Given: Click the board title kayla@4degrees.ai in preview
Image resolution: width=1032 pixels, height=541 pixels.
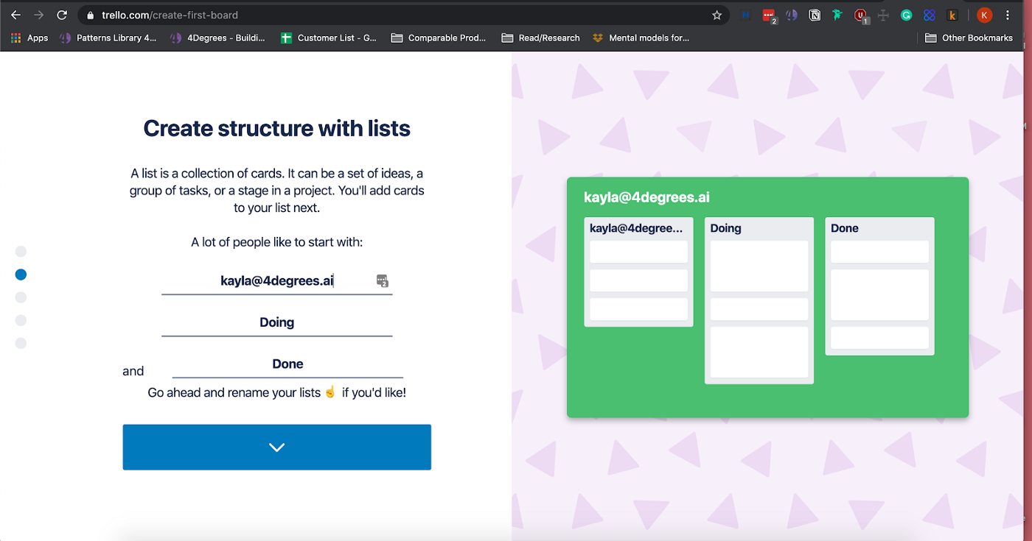Looking at the screenshot, I should pos(646,197).
